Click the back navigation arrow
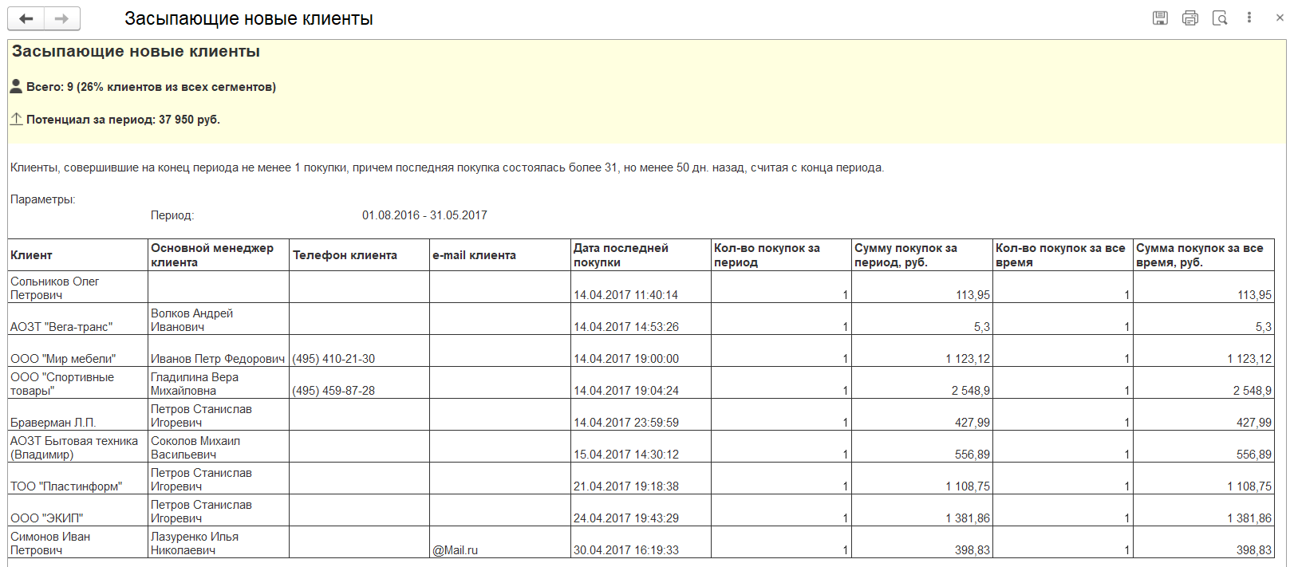 tap(26, 19)
